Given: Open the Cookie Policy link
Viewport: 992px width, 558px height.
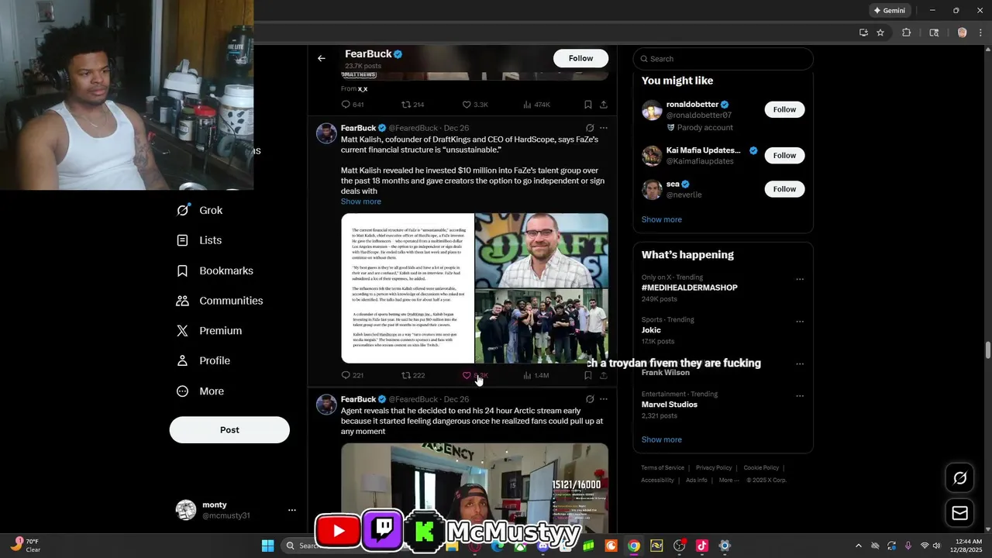Looking at the screenshot, I should (x=761, y=468).
